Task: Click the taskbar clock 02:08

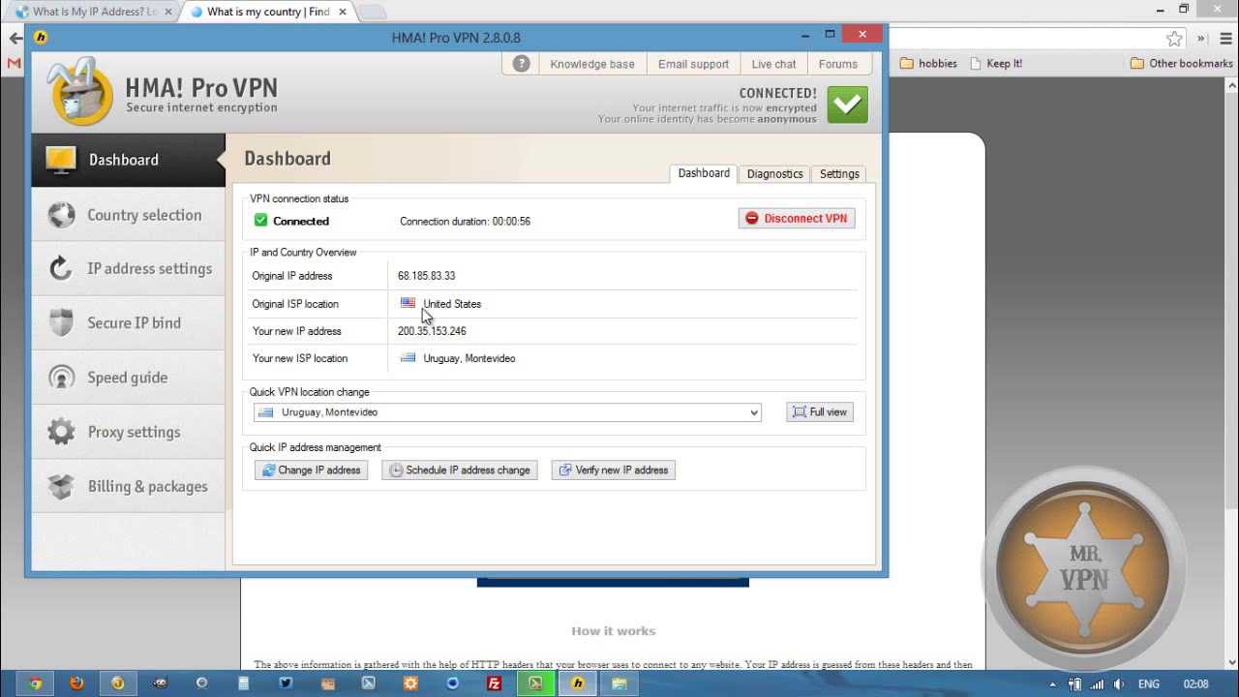Action: pos(1195,683)
